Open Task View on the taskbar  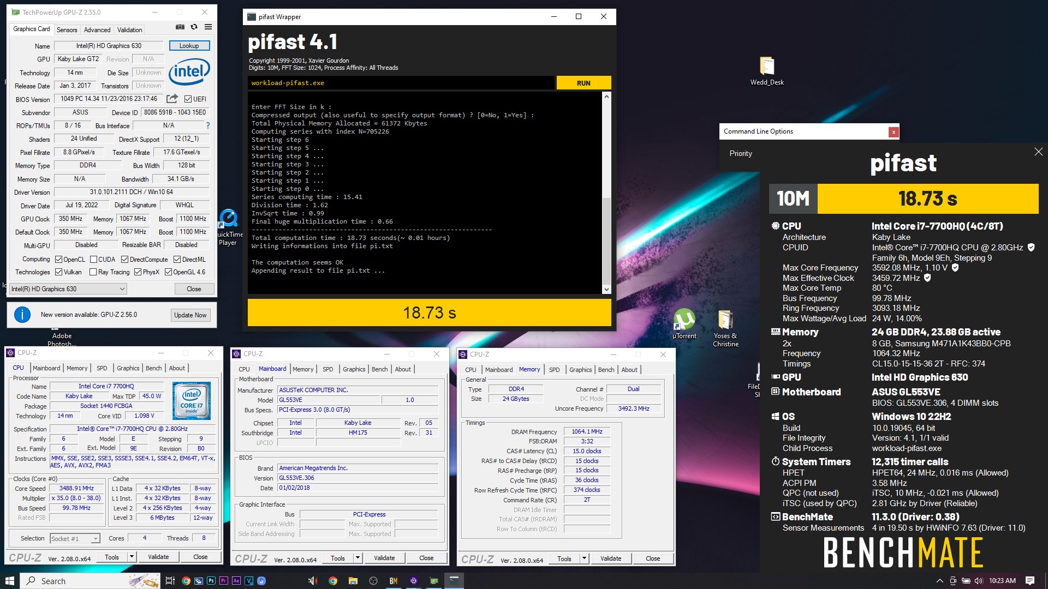point(170,581)
